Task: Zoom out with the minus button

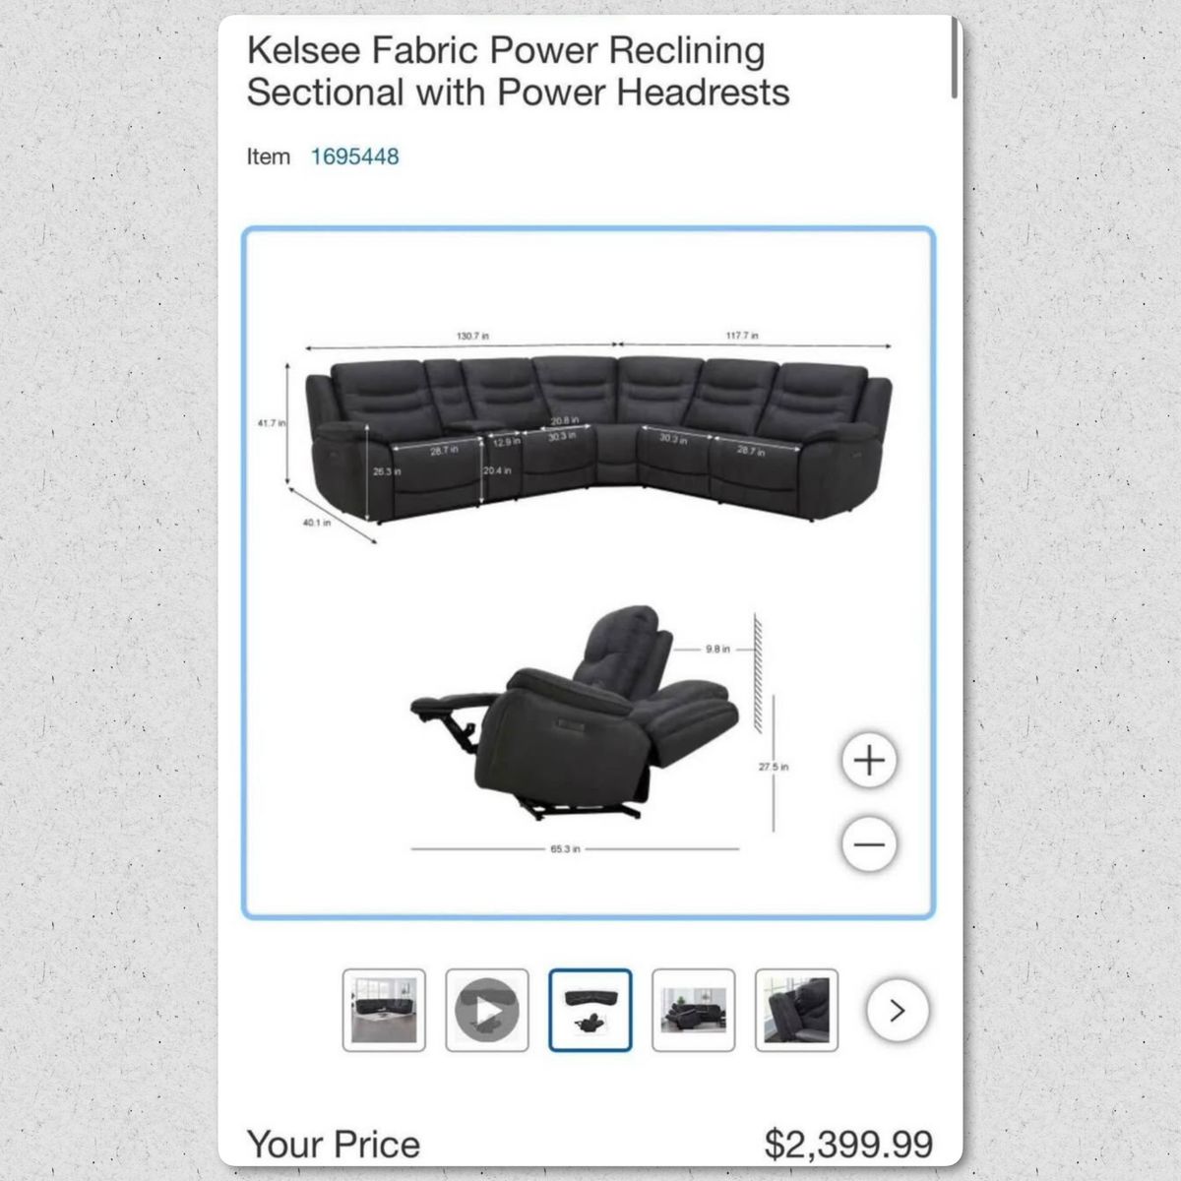Action: [869, 844]
